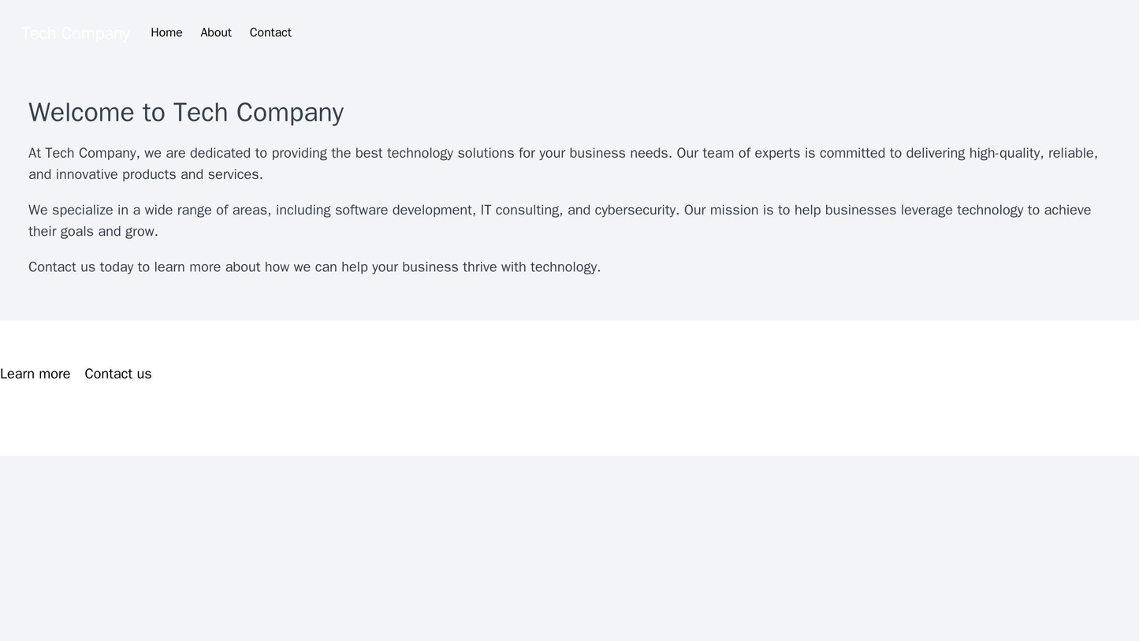Image resolution: width=1139 pixels, height=641 pixels.
Task: Click the Contact us link
Action: 118,374
